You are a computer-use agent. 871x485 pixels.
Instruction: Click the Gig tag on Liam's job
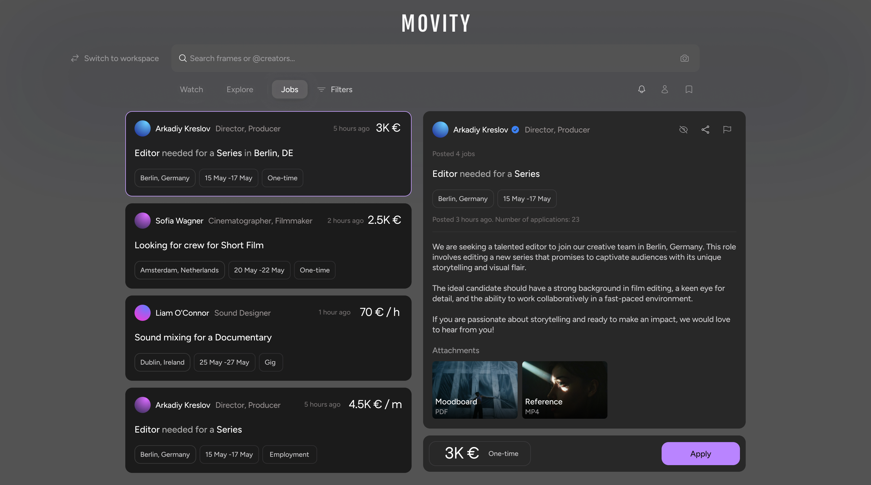[x=271, y=362]
